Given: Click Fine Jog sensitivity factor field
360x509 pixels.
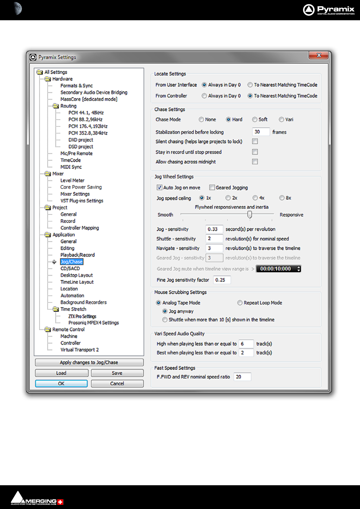Looking at the screenshot, I should [222, 280].
